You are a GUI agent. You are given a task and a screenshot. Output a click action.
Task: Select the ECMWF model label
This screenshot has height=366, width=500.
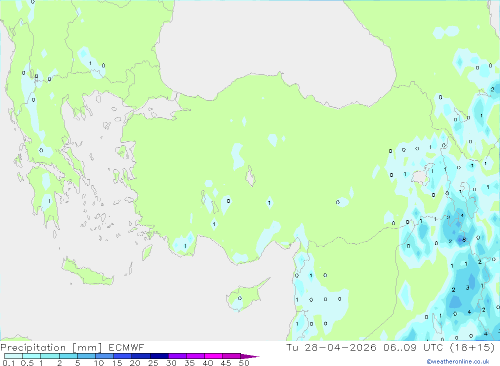click(x=126, y=348)
